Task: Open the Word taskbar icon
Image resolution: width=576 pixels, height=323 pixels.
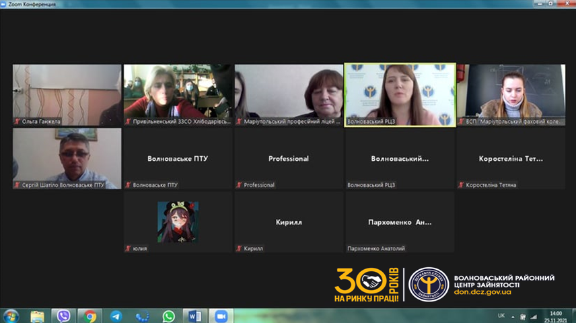Action: [194, 316]
